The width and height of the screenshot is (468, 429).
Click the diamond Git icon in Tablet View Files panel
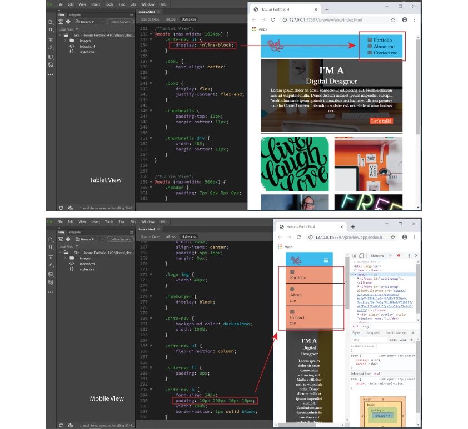68,22
